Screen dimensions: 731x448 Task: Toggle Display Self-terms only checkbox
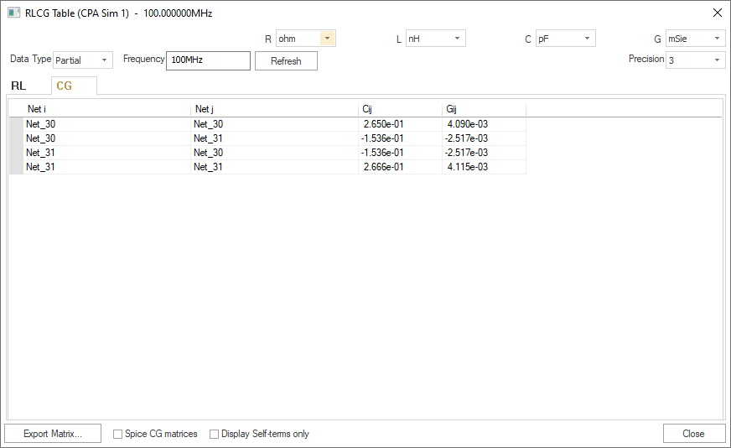(x=214, y=434)
